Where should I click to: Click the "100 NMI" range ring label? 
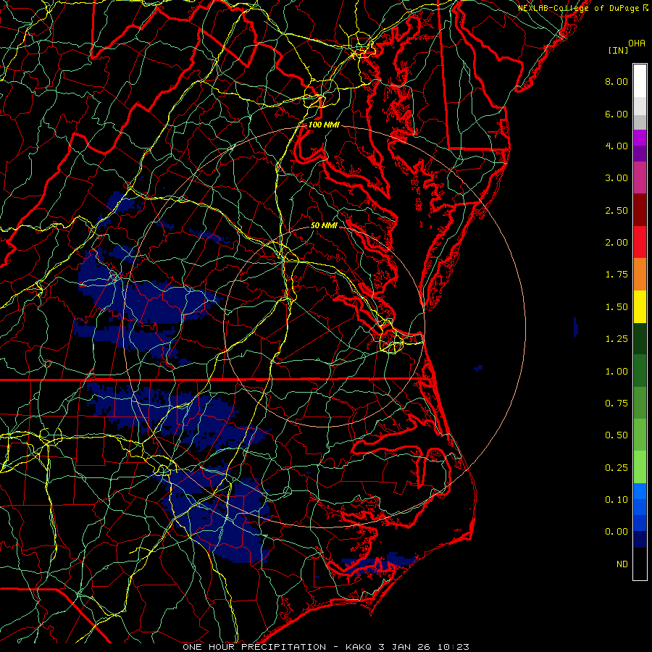click(324, 125)
